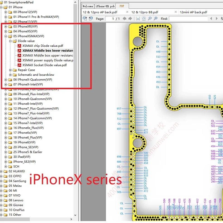This screenshot has height=223, width=223.
Task: Select the iPhone_SE2(VIP) row
Action: pyautogui.click(x=25, y=162)
